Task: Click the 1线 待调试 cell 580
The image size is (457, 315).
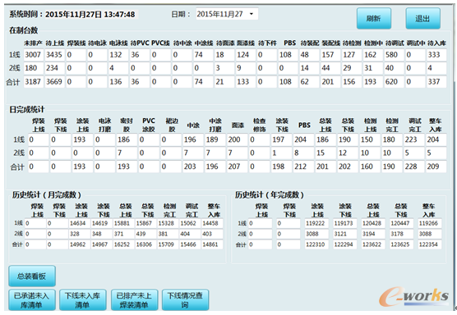Action: [x=394, y=55]
